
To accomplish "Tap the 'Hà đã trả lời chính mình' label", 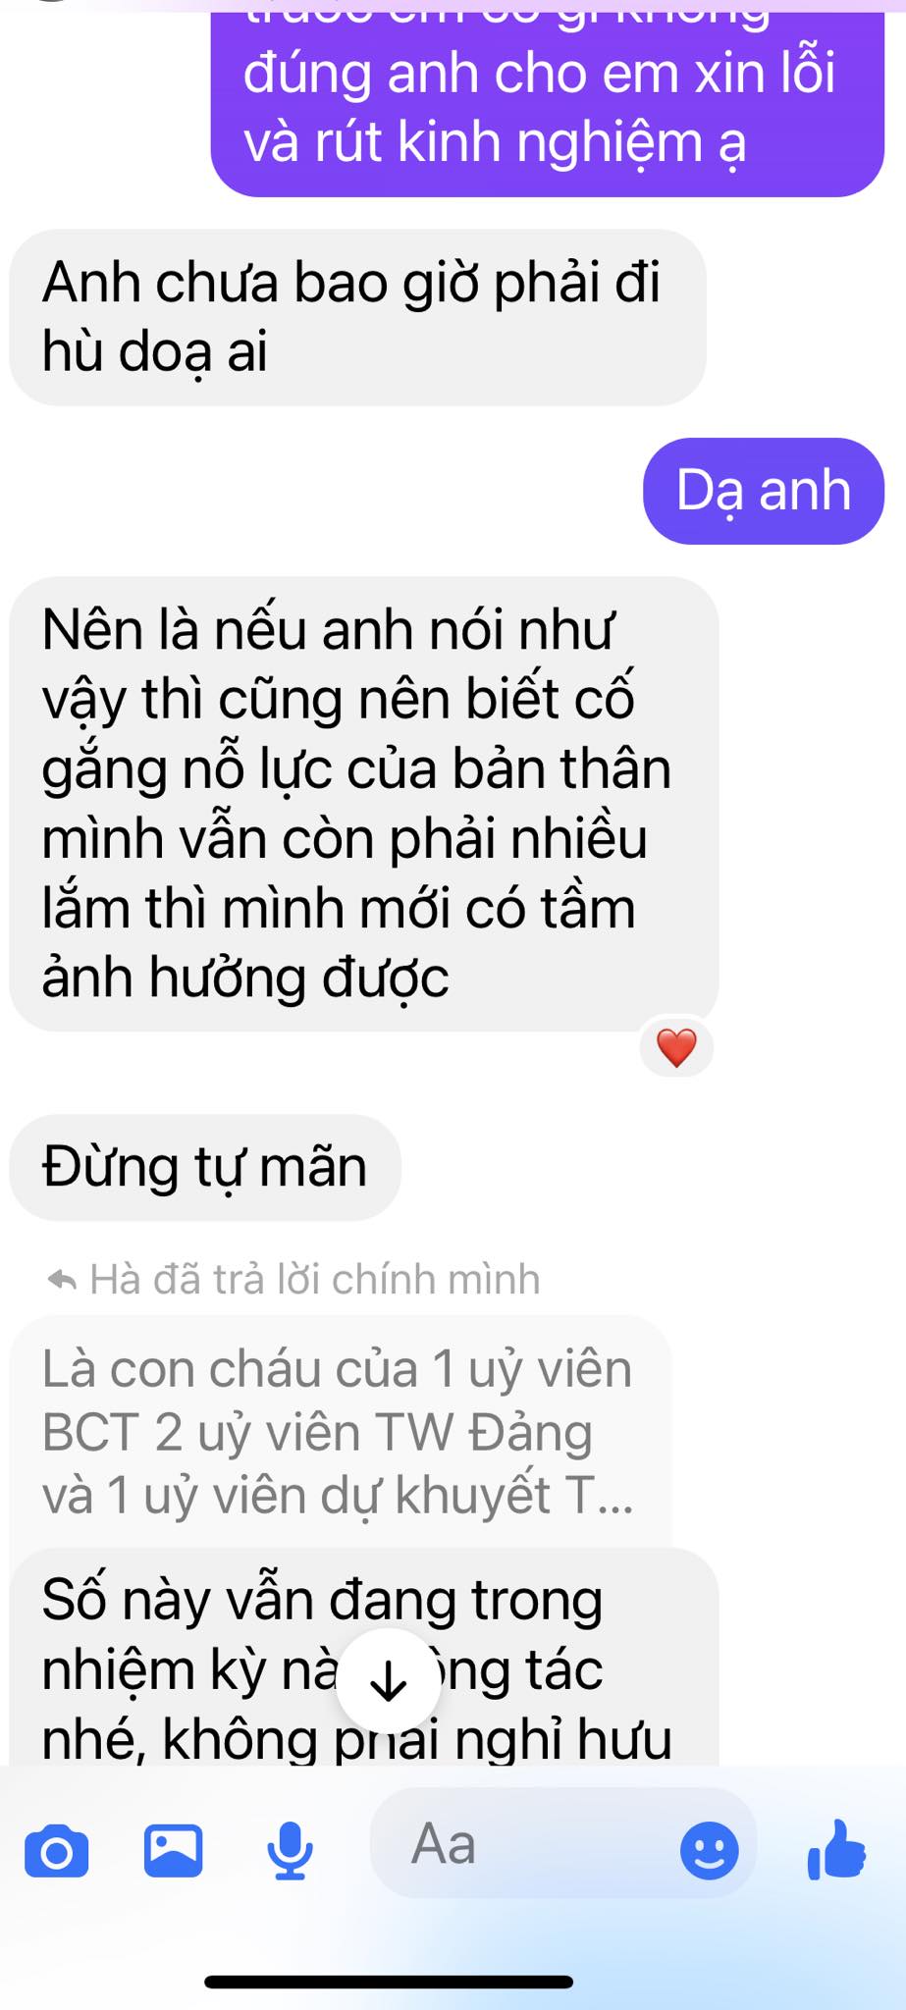I will 315,1280.
